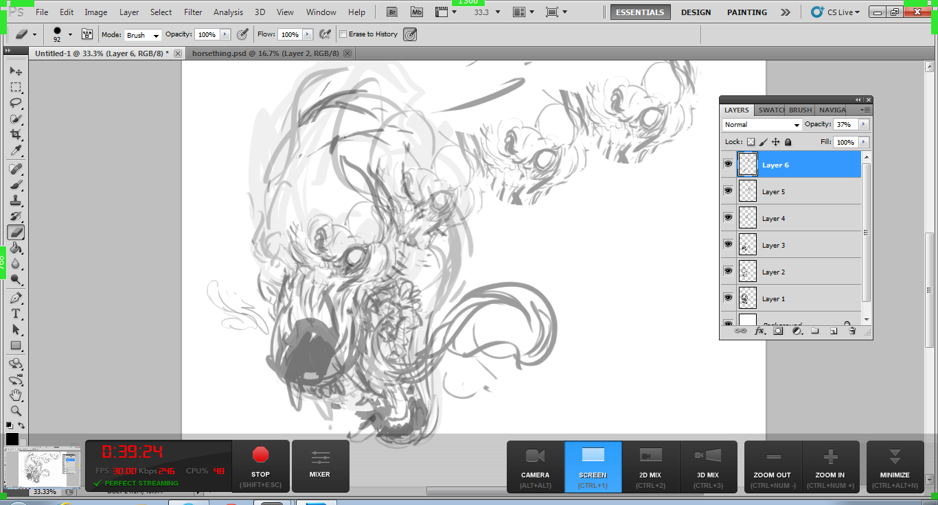Select the Type tool
The height and width of the screenshot is (505, 938).
15,314
